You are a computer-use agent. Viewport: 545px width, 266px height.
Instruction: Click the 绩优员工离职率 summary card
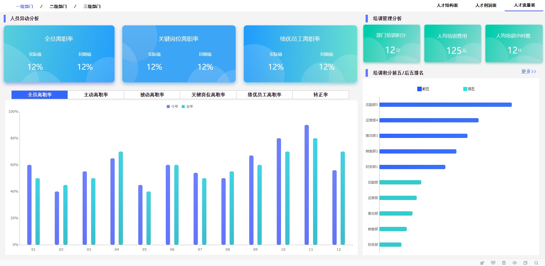point(300,54)
